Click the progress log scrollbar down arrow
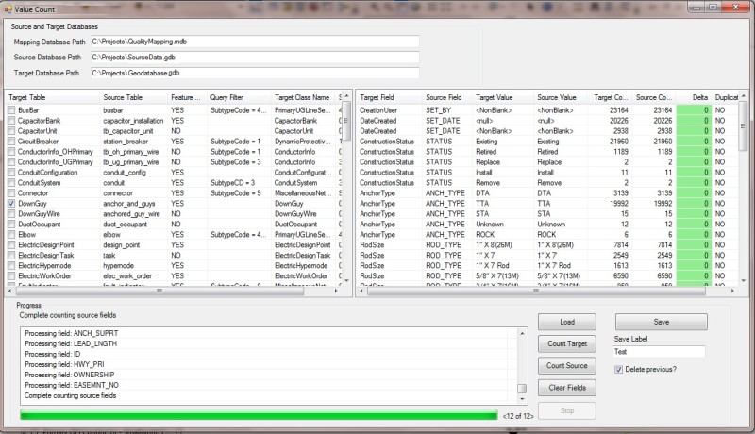 [523, 397]
